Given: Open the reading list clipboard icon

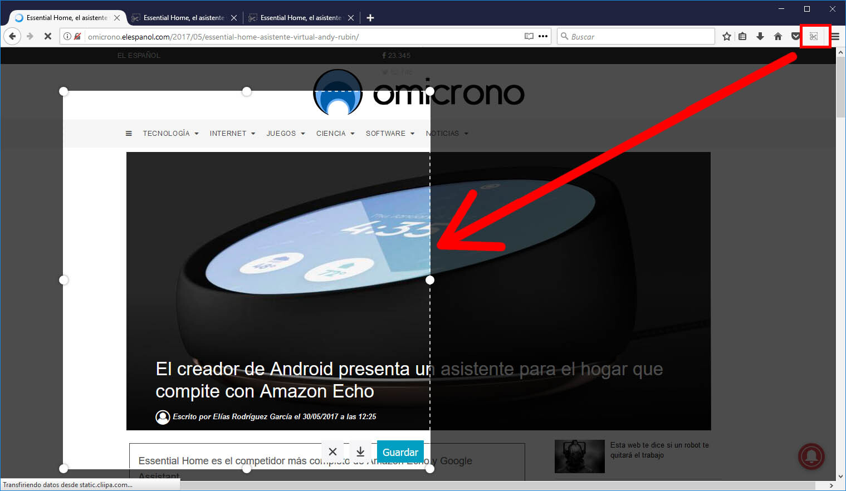Looking at the screenshot, I should point(742,36).
